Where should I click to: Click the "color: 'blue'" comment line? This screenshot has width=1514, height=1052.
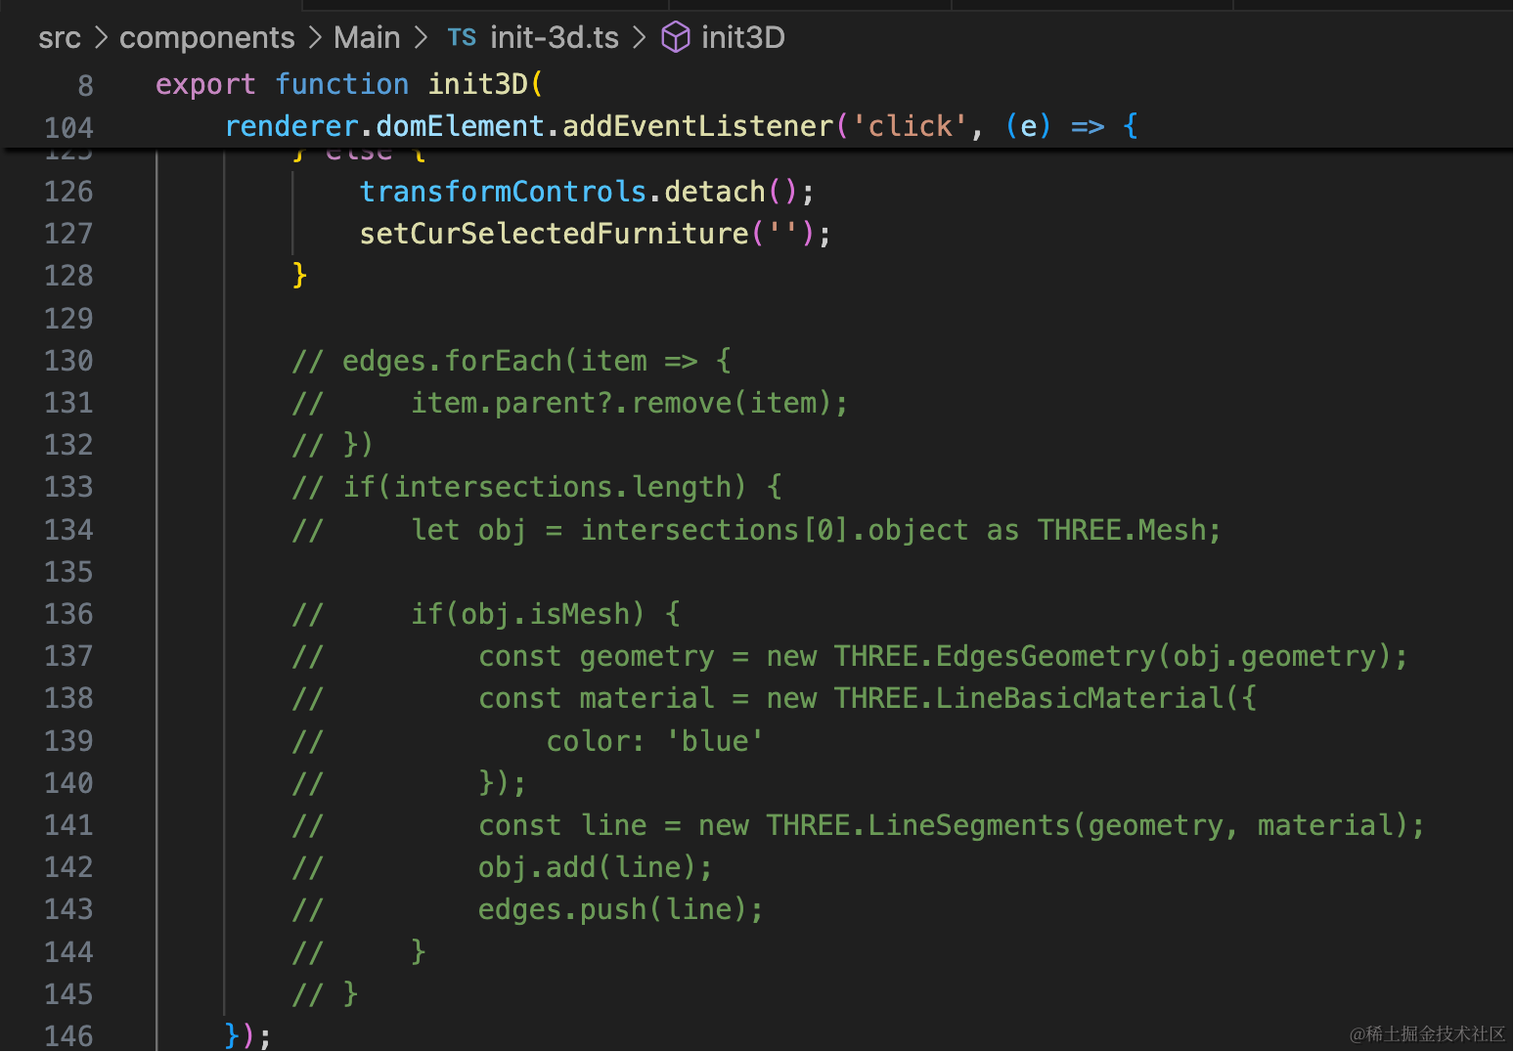(654, 741)
